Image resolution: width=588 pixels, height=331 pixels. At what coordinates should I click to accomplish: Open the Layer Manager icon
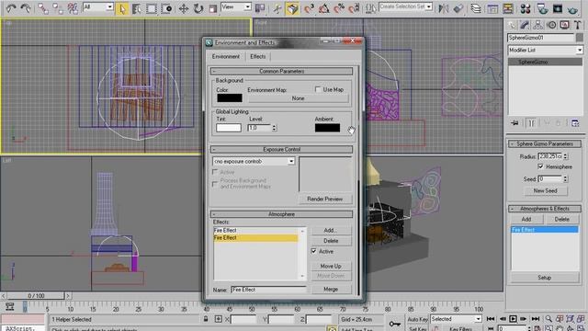(x=476, y=8)
